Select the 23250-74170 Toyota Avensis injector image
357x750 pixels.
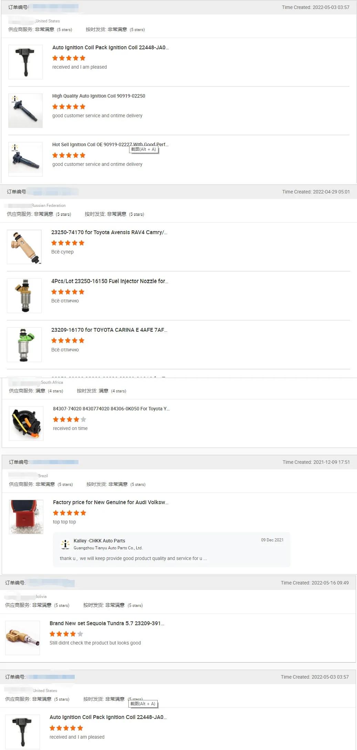pyautogui.click(x=24, y=247)
